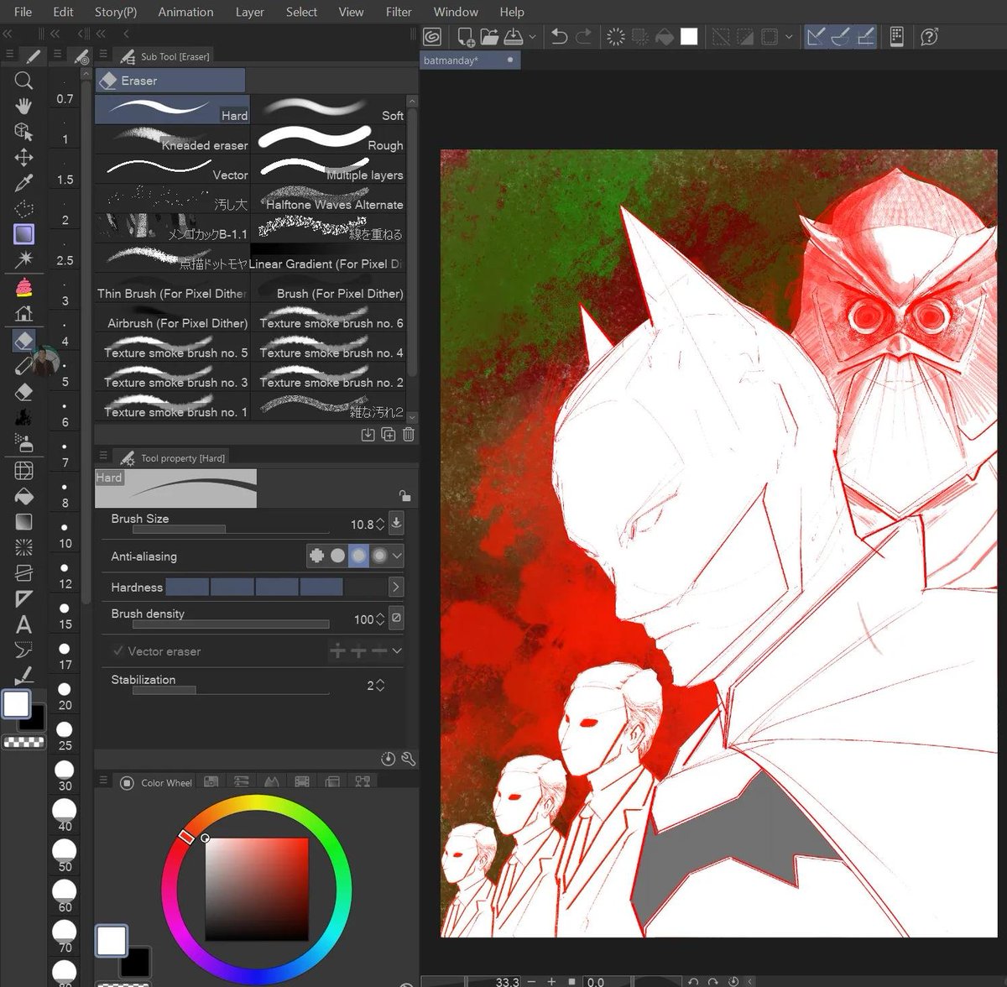The height and width of the screenshot is (987, 1007).
Task: Open smartphone connection icon
Action: [896, 37]
